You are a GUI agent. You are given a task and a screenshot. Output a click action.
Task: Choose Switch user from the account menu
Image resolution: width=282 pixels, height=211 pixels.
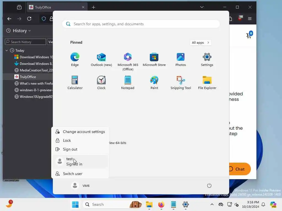[x=80, y=174]
